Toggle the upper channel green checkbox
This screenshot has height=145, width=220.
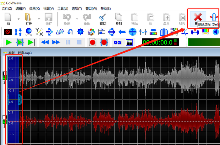click(x=4, y=78)
